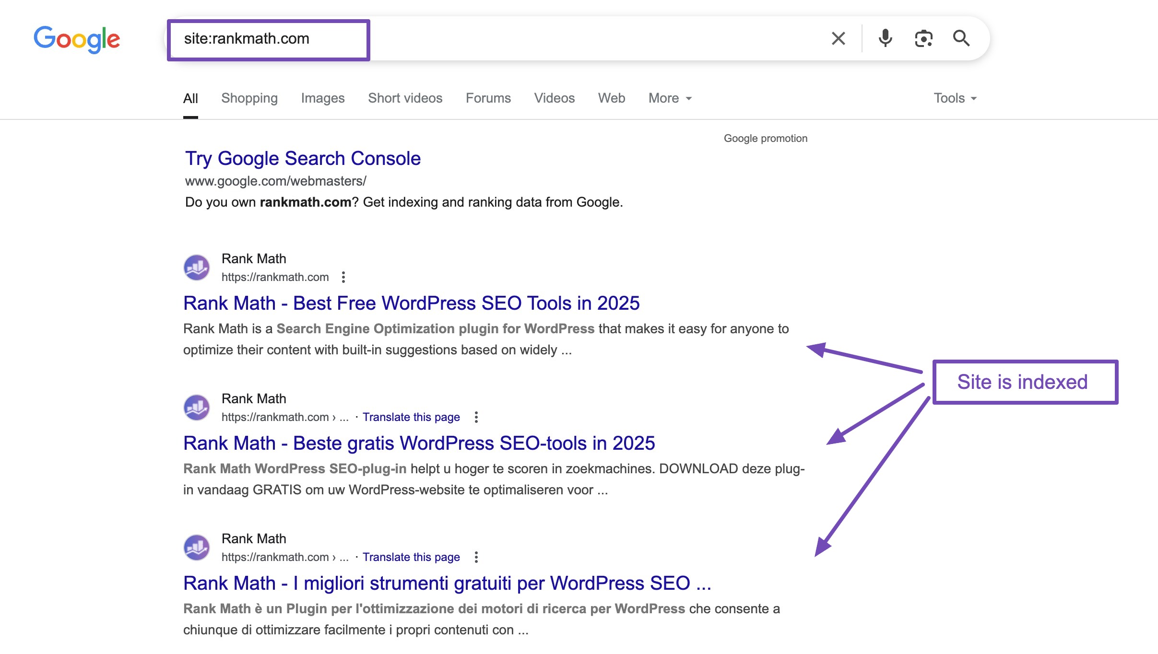Screen dimensions: 1158x654
Task: Open Rank Math I migliori strumenti gratuiti result
Action: 447,583
